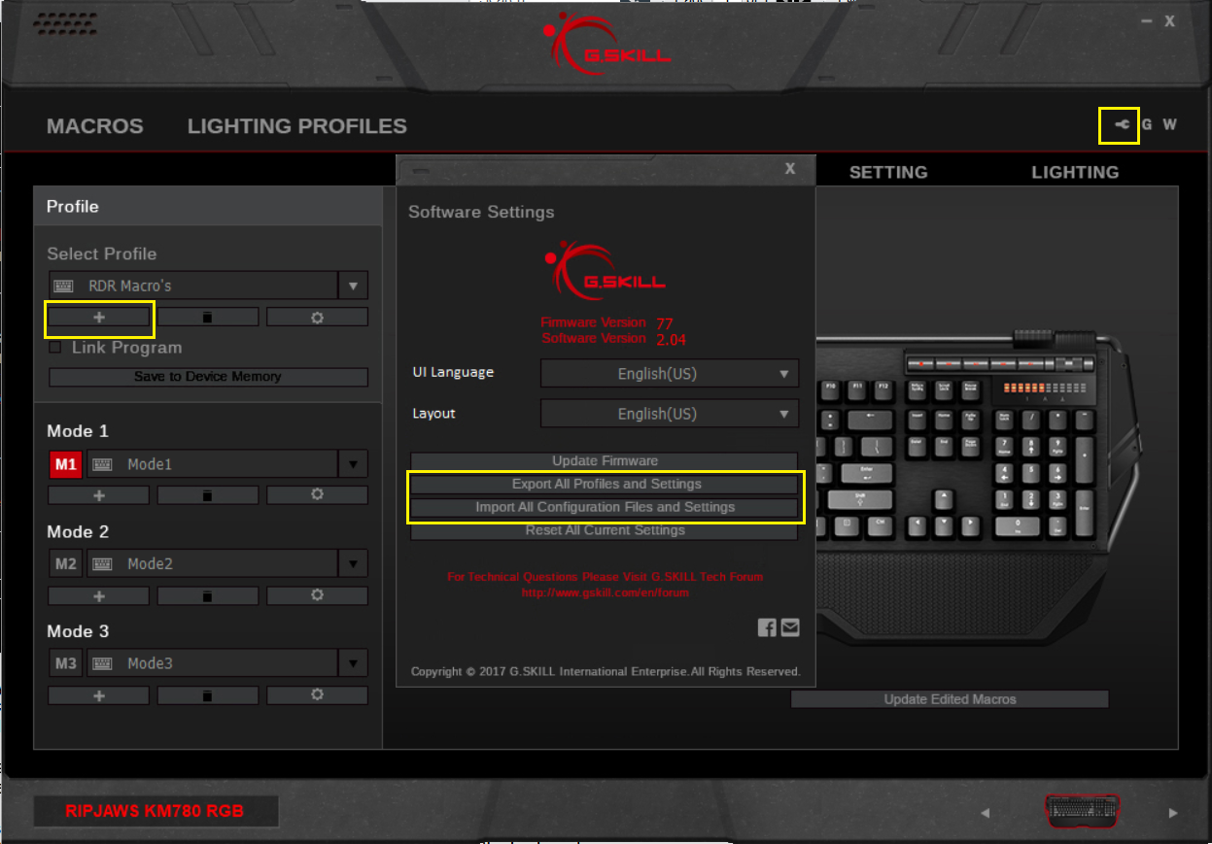Screen dimensions: 1212x844
Task: Select the keyboard device thumbnail
Action: [1083, 811]
